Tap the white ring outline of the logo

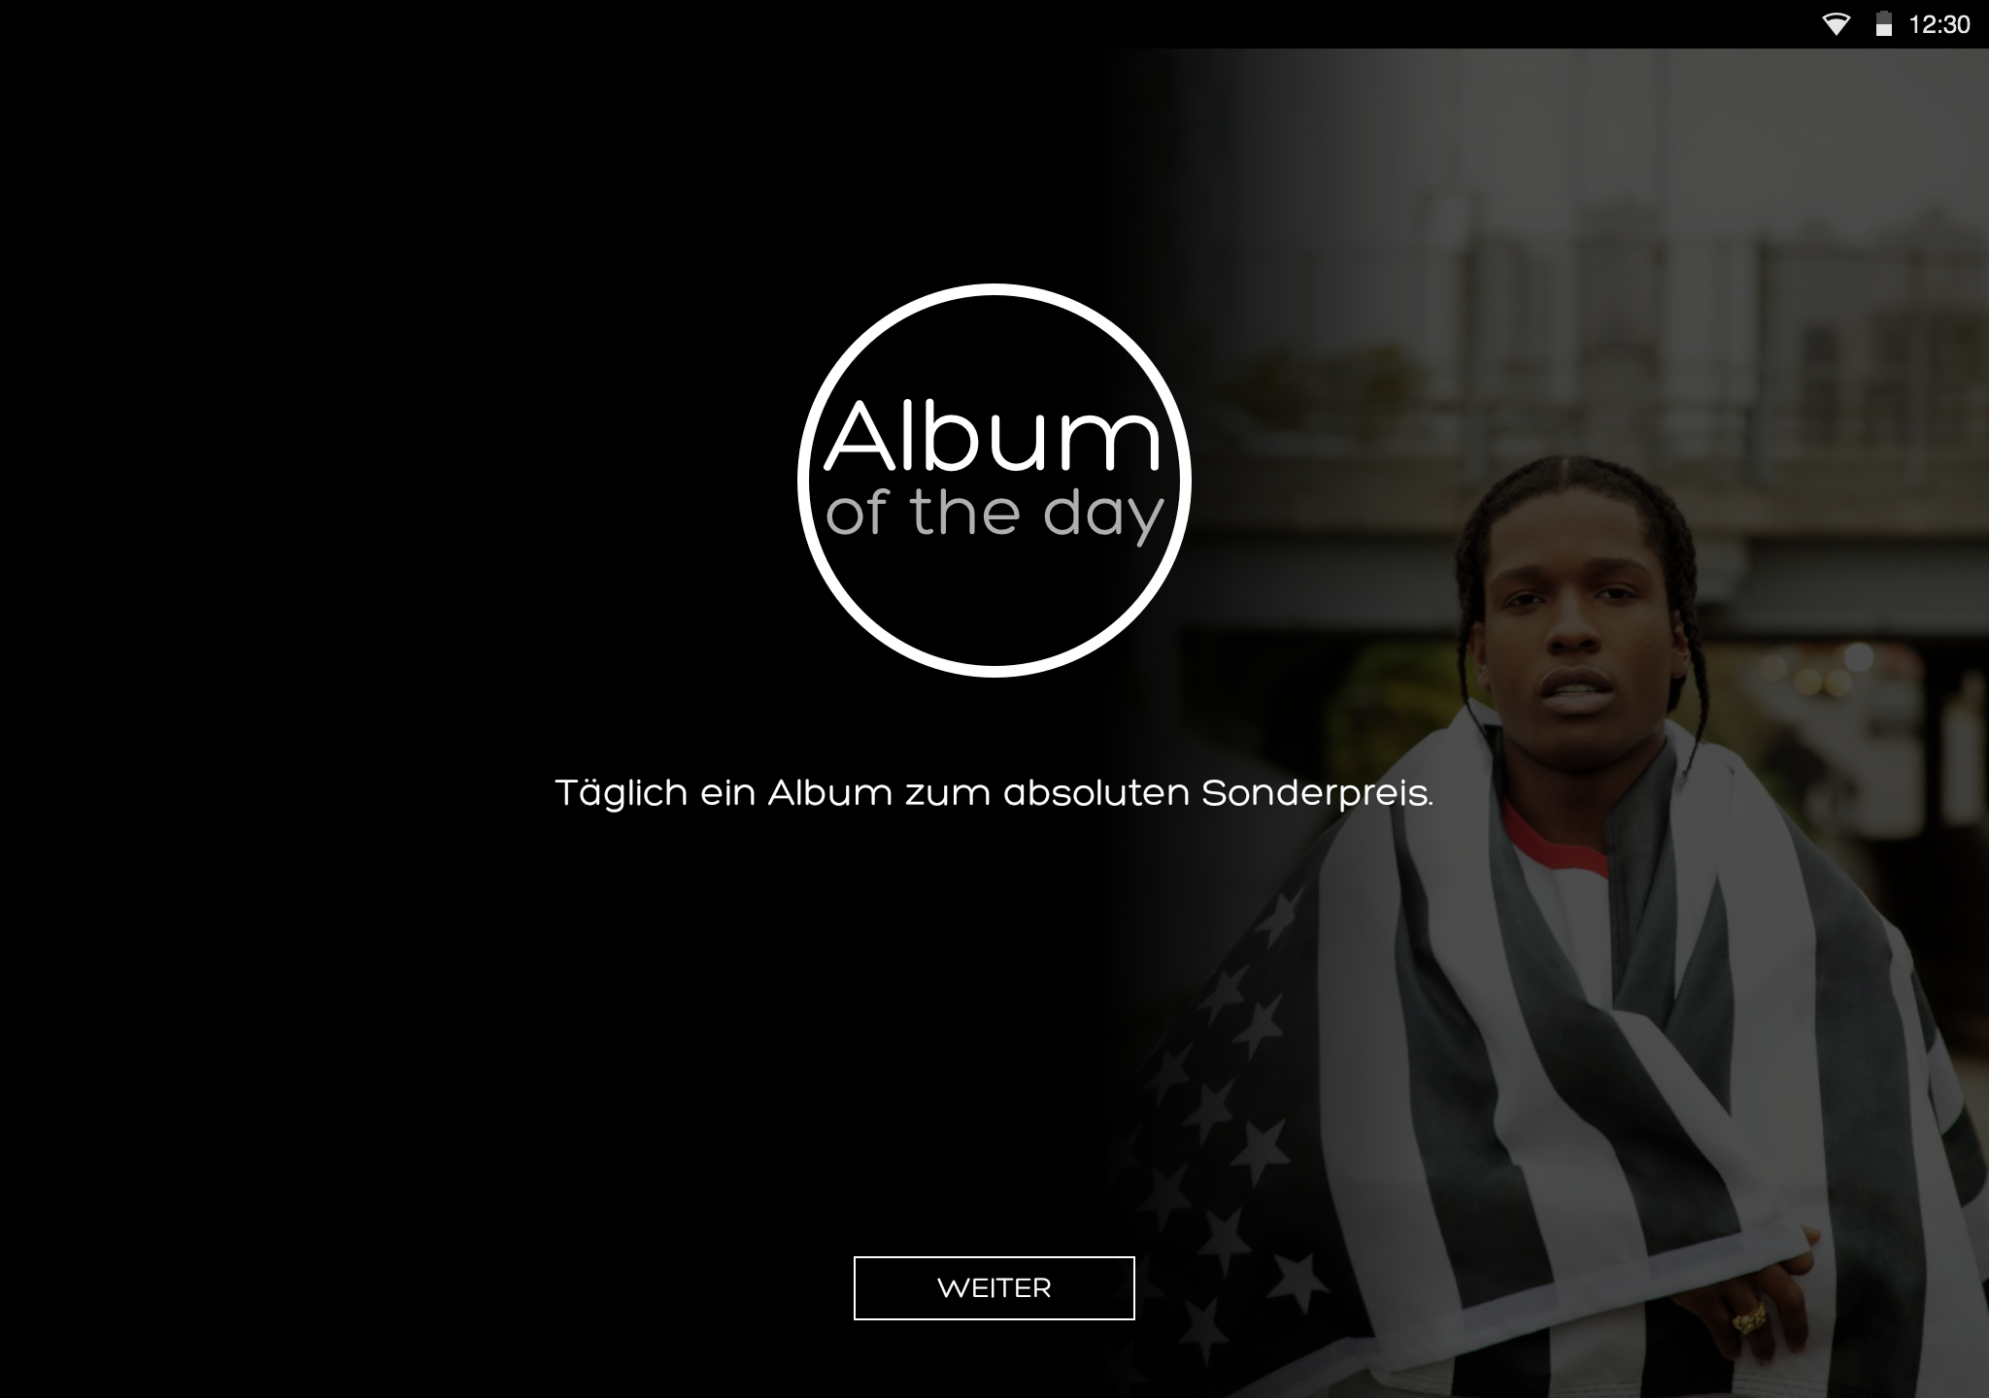click(994, 289)
